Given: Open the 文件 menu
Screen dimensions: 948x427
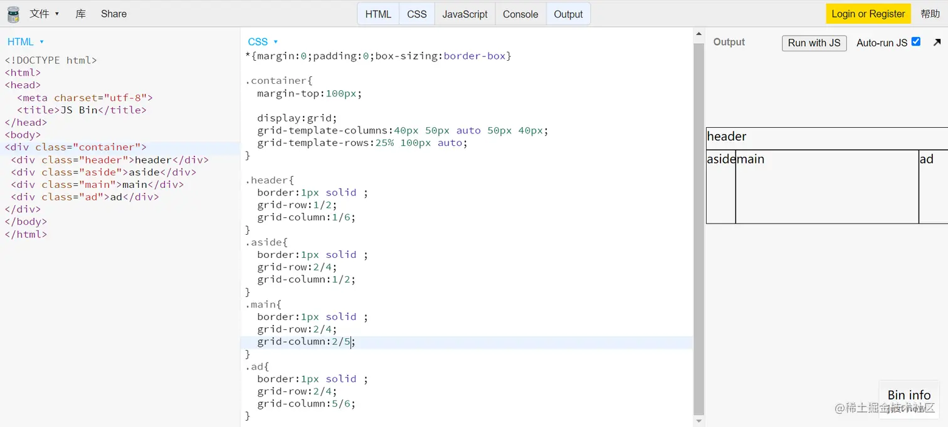Looking at the screenshot, I should 44,14.
